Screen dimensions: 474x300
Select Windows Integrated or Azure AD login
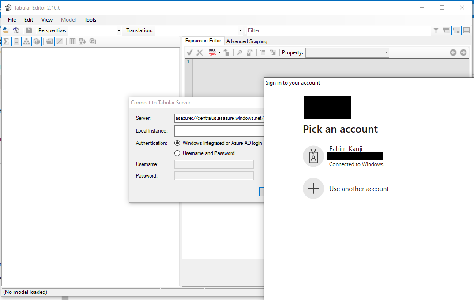(177, 143)
